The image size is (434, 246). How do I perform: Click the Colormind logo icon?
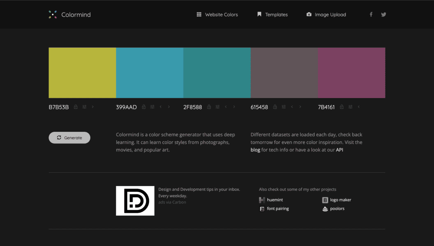coord(53,15)
